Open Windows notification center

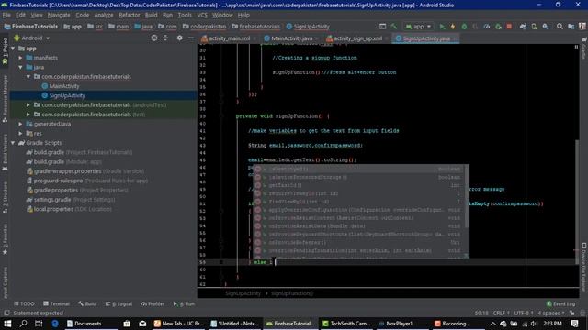click(x=575, y=324)
